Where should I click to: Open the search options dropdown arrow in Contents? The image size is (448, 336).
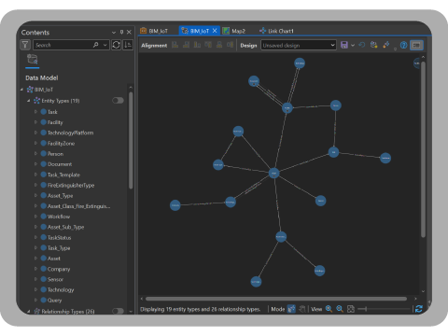click(105, 45)
